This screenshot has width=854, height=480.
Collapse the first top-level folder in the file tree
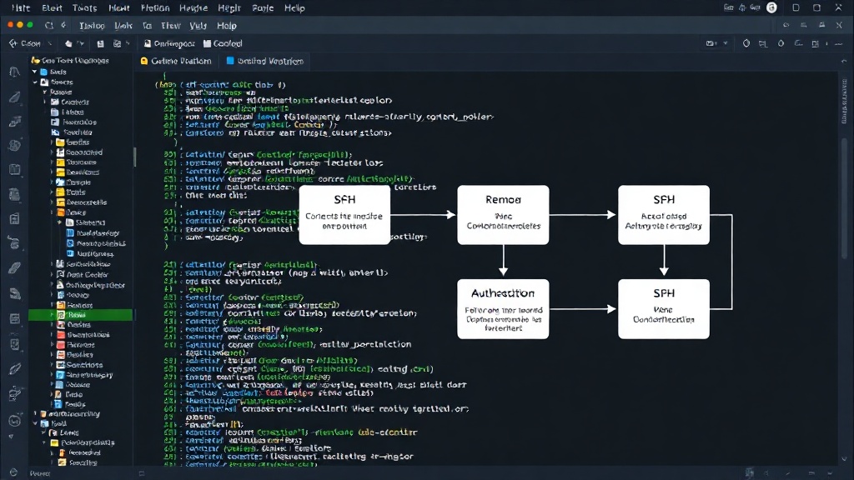[x=35, y=72]
